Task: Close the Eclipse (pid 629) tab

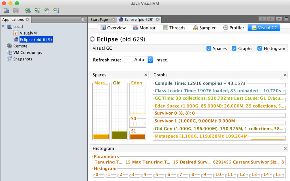Action: pyautogui.click(x=157, y=20)
